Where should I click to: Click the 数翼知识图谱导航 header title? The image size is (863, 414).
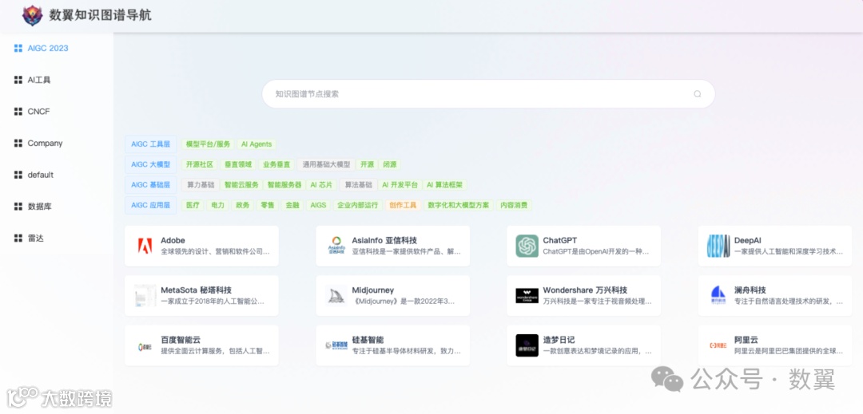[101, 15]
